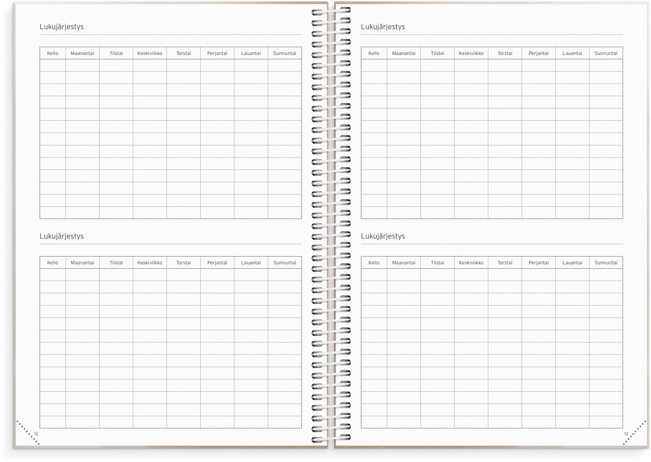Click the page number 13

(x=626, y=434)
